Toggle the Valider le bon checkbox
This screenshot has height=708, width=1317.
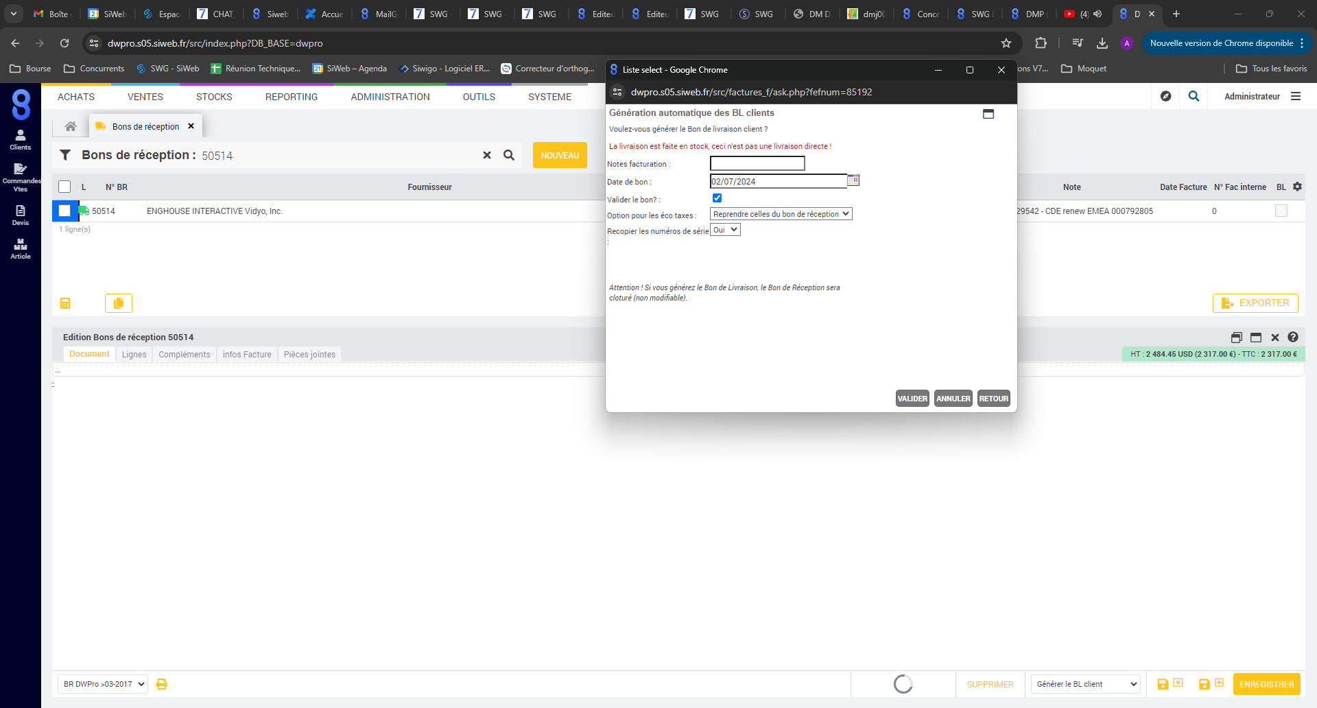tap(717, 198)
